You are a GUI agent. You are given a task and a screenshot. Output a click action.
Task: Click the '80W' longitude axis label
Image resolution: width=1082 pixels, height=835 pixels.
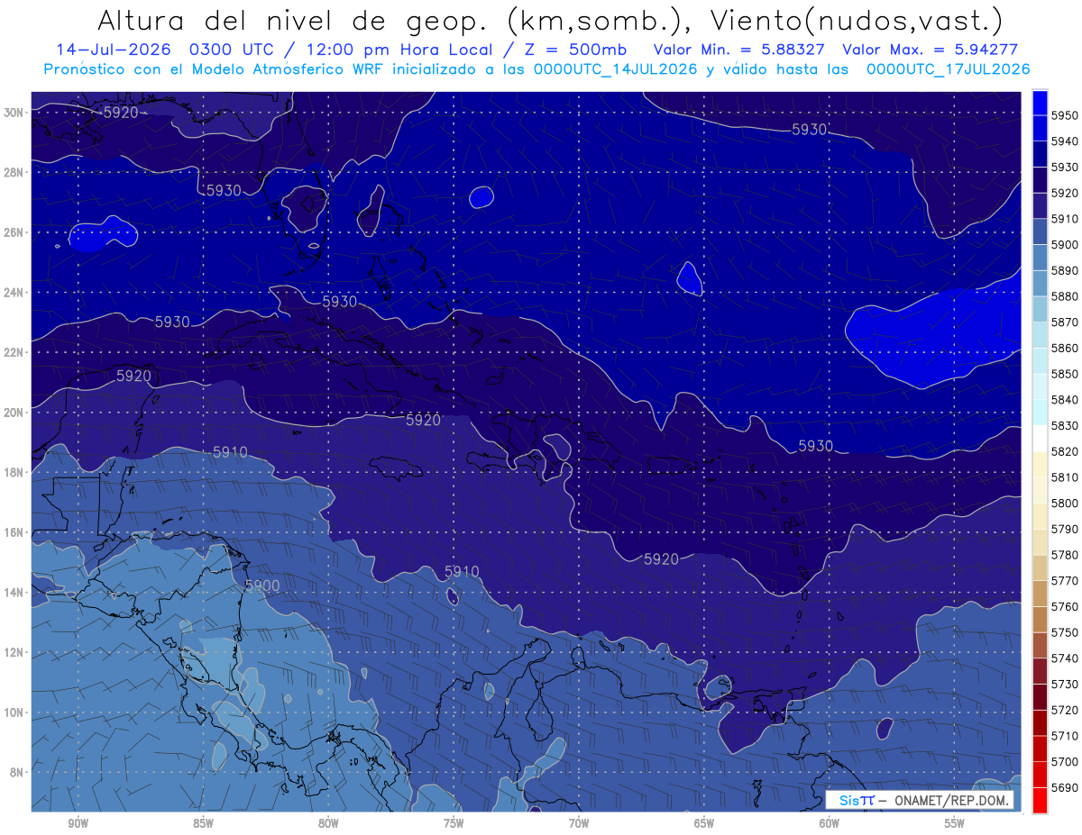point(328,823)
